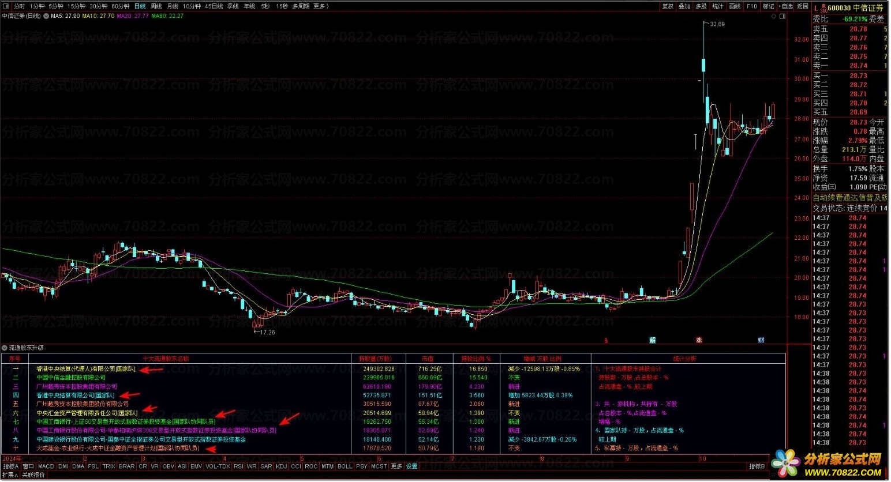Toggle the side panel icon at top-left

pos(6,6)
